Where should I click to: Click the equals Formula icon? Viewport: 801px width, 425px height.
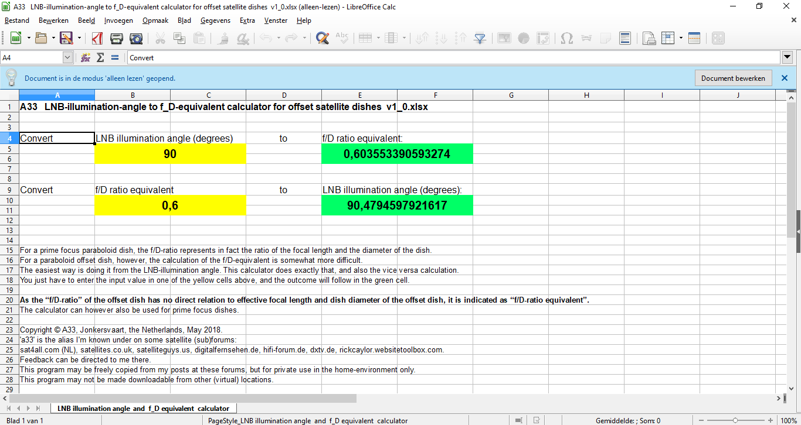(114, 58)
